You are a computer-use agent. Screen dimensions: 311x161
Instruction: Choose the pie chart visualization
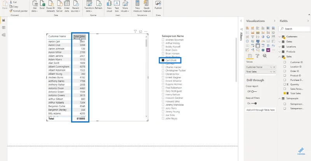pos(263,37)
